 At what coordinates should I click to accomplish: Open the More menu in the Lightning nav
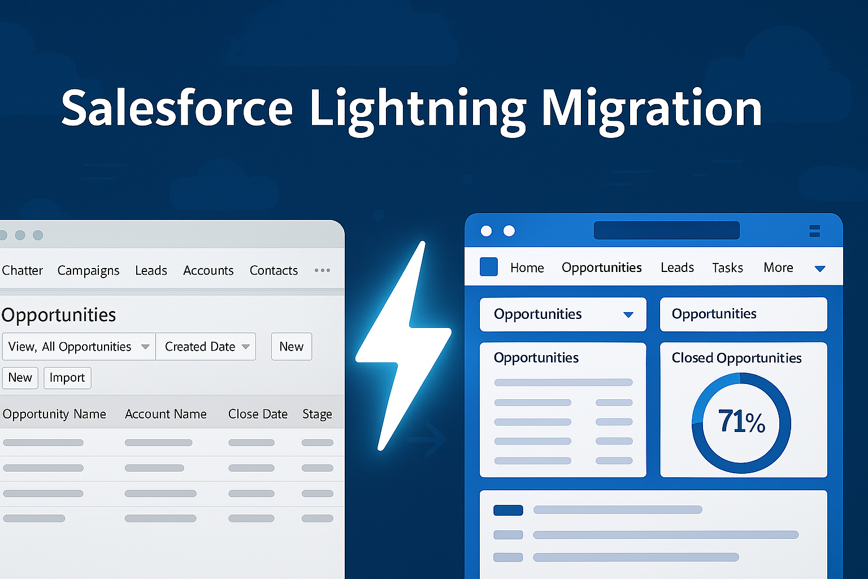click(778, 267)
